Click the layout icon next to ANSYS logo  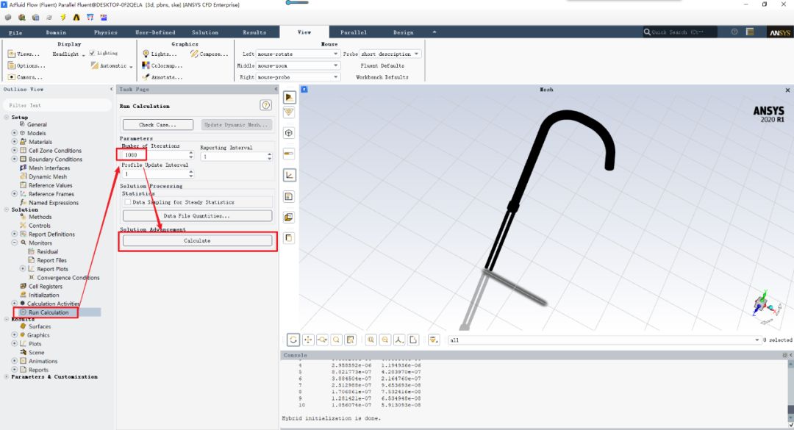pyautogui.click(x=750, y=32)
